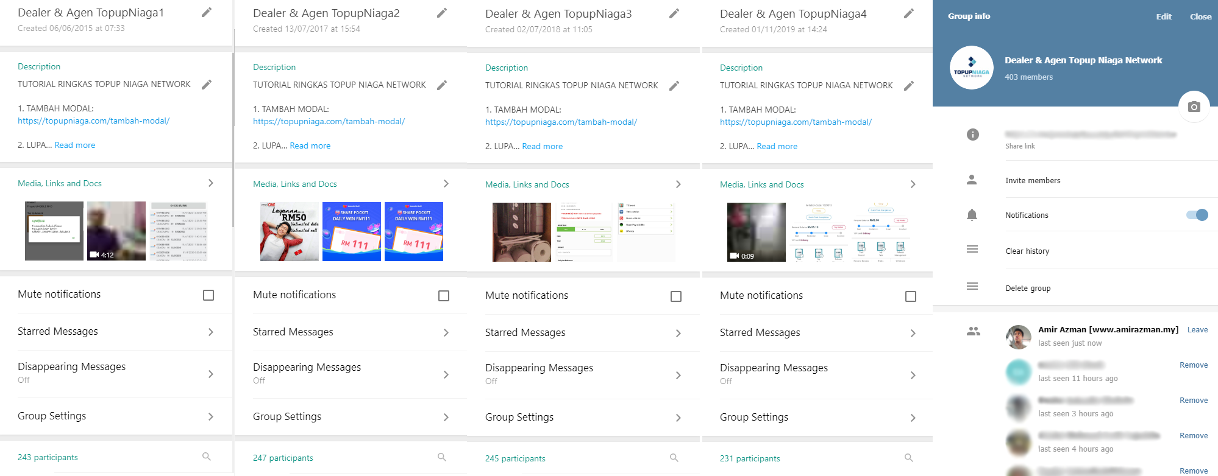
Task: Click the person icon beside Invite members
Action: click(972, 180)
